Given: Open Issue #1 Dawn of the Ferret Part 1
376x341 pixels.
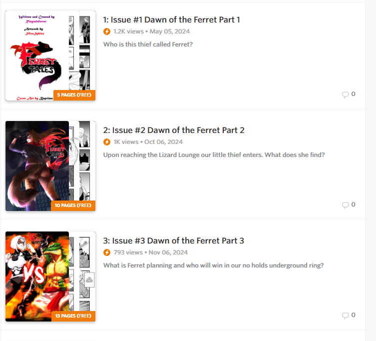Looking at the screenshot, I should point(171,19).
